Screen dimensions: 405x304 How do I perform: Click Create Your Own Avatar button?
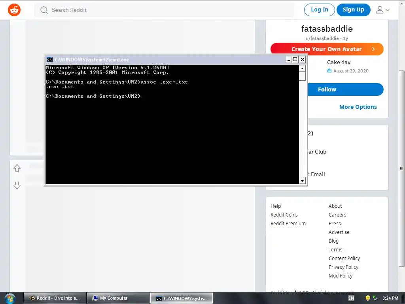(x=327, y=49)
